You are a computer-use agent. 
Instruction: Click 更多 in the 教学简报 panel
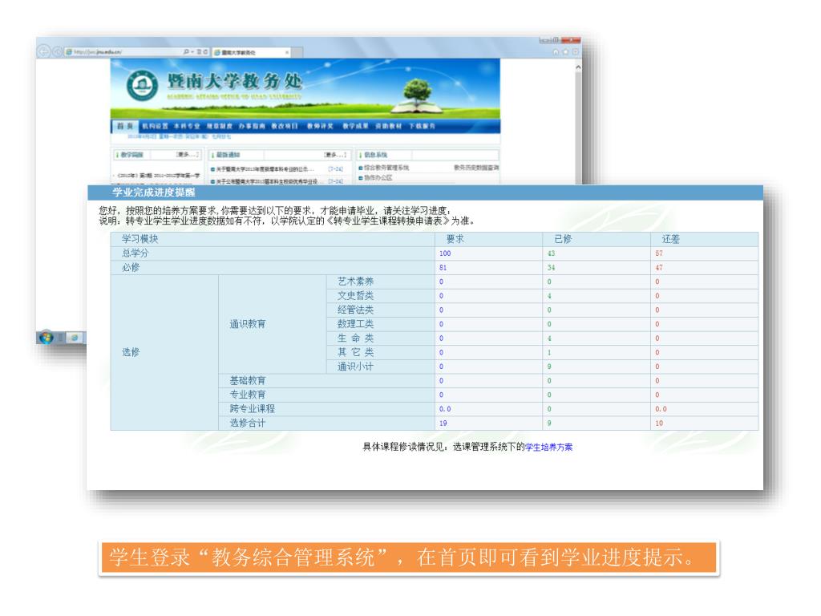(188, 155)
